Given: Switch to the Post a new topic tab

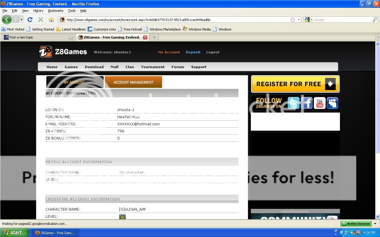Looking at the screenshot, I should pyautogui.click(x=38, y=37).
